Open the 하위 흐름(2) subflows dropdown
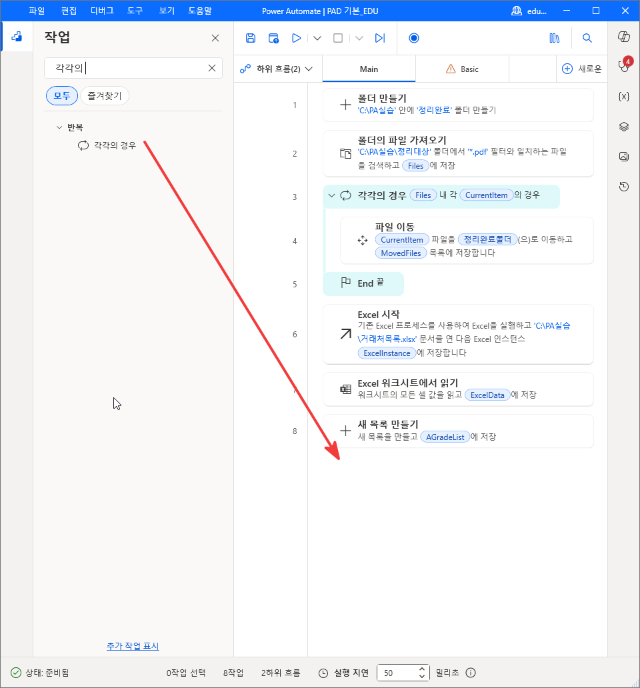640x688 pixels. click(277, 69)
